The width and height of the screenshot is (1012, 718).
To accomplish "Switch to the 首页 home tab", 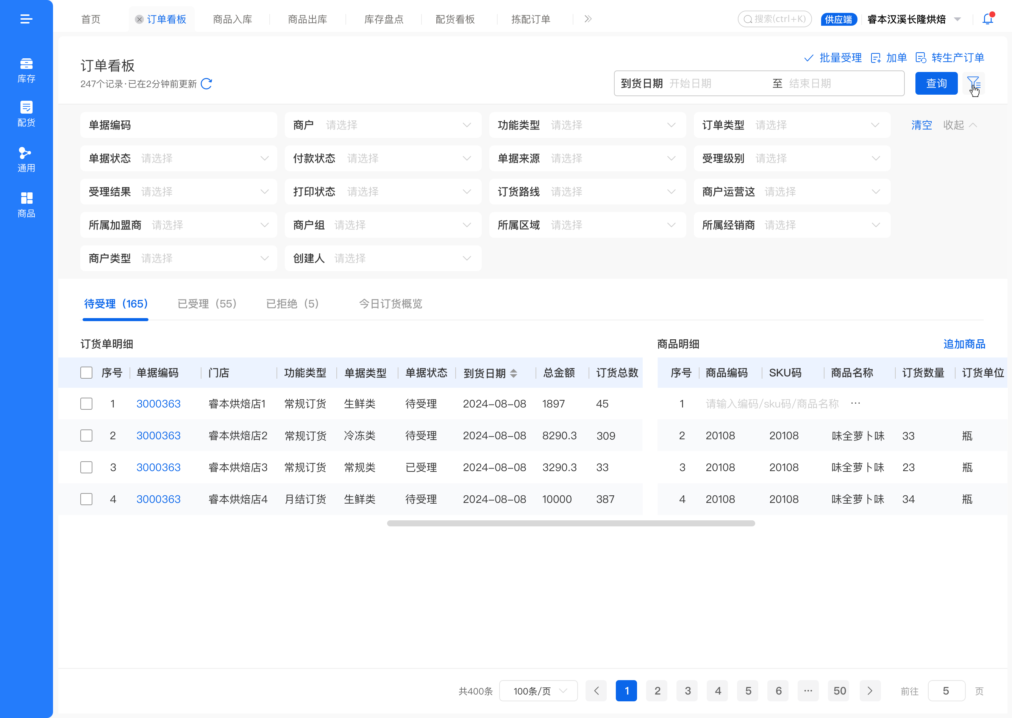I will pyautogui.click(x=91, y=19).
